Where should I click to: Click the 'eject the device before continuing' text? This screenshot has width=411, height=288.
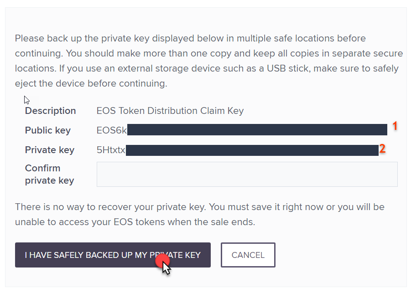coord(91,84)
